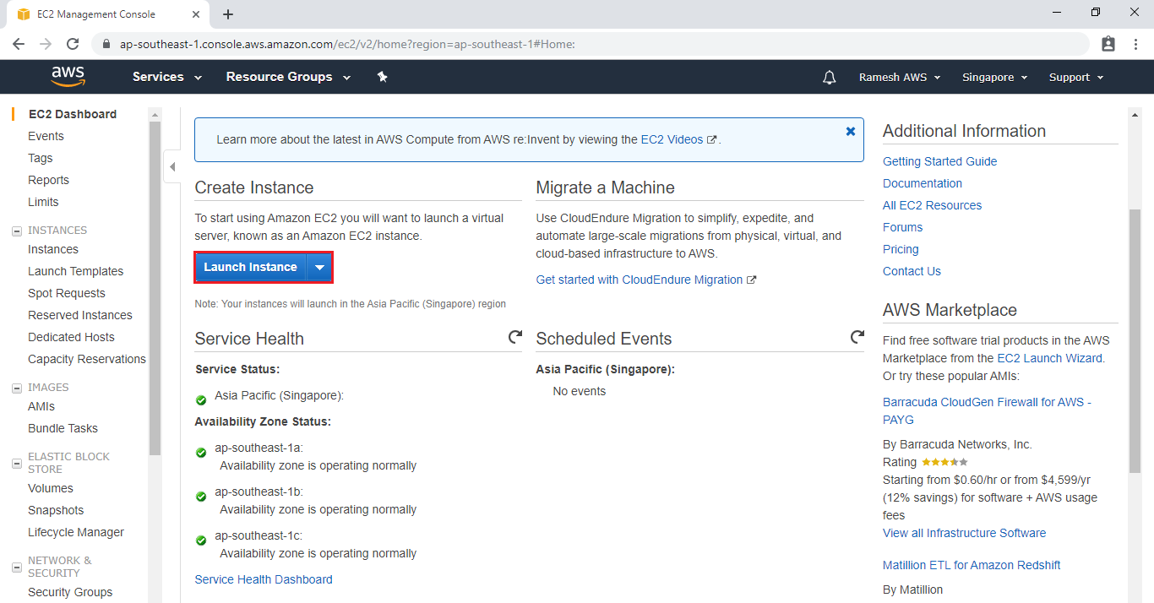Open Matillion ETL for Amazon Redshift listing

coord(972,565)
